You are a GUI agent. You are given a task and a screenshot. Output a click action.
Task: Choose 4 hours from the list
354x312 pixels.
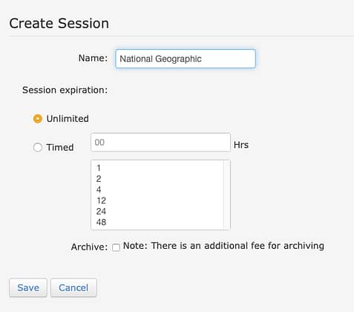click(157, 189)
